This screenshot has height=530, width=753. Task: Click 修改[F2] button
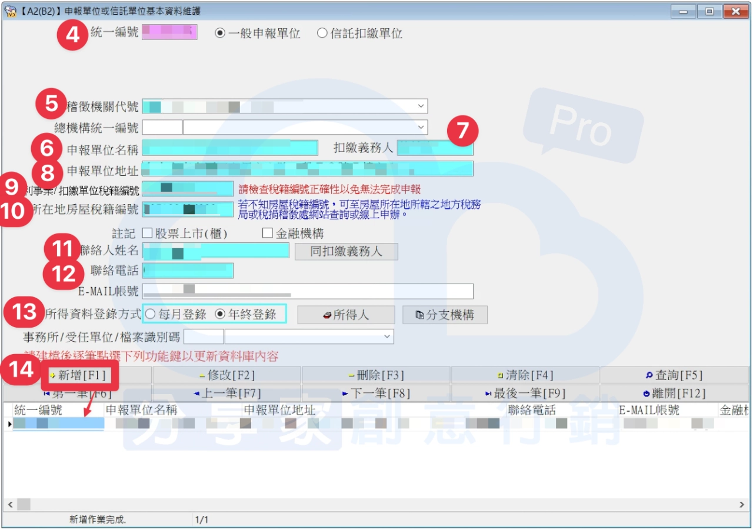point(227,375)
